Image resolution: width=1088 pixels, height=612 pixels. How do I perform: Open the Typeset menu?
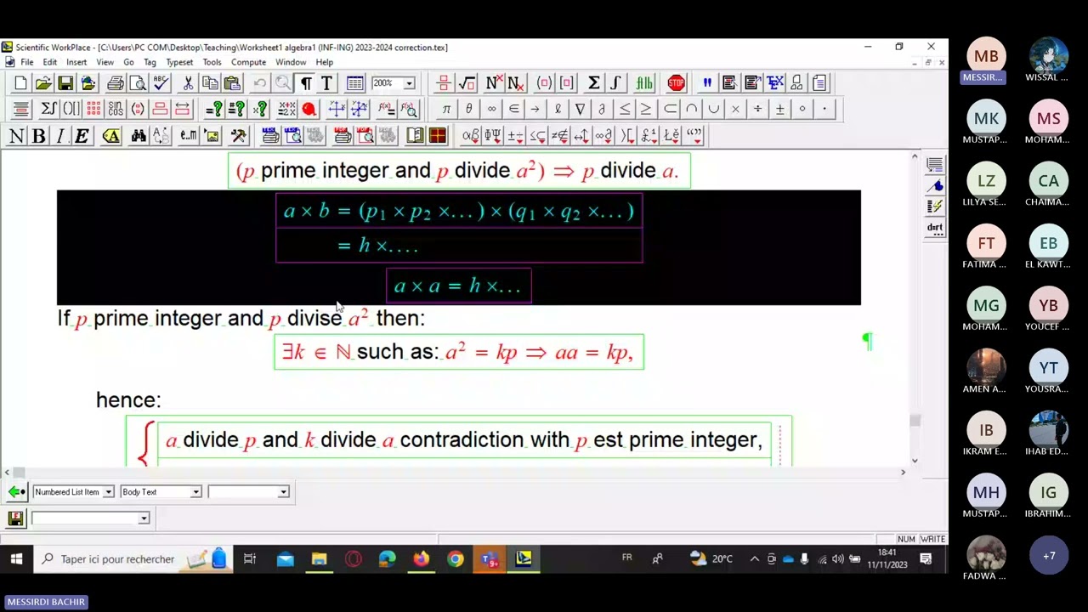point(179,62)
